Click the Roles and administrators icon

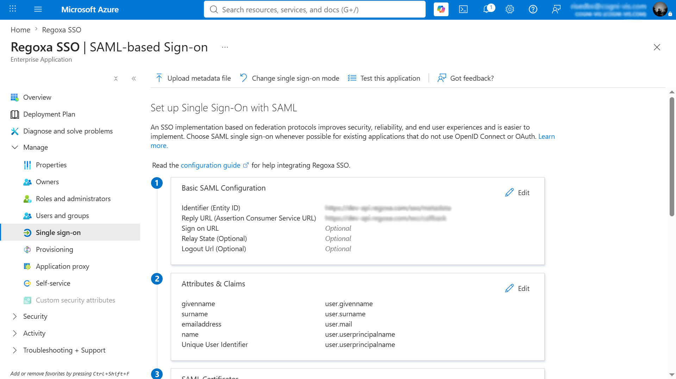27,199
